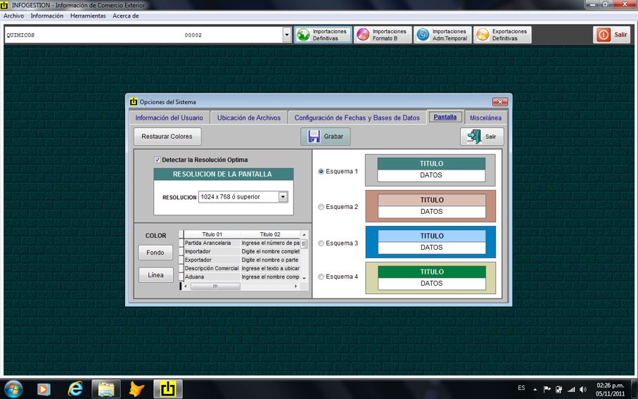The height and width of the screenshot is (399, 638).
Task: Open the Herramientas menu
Action: 88,15
